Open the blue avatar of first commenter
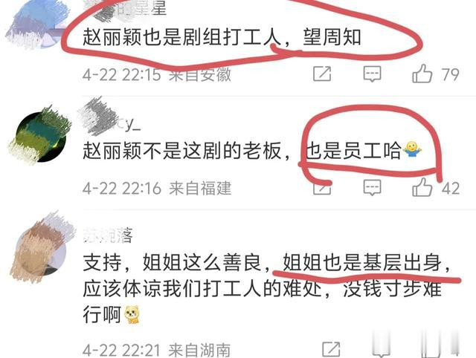Screen dimensions: 476x358 coord(38,25)
